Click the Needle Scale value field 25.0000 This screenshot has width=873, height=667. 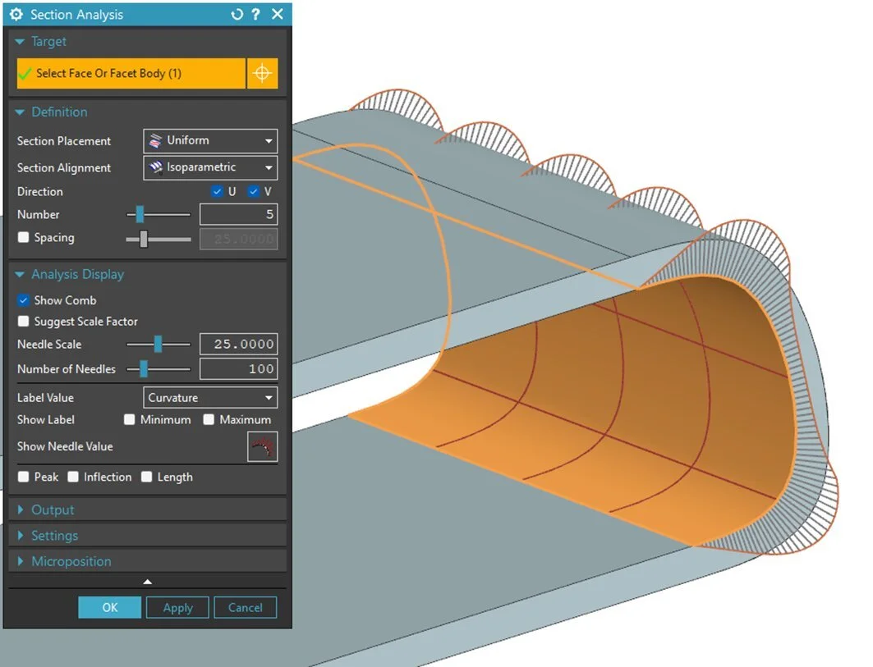[238, 344]
